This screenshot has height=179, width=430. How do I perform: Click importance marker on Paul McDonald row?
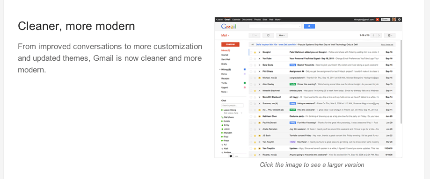tap(259, 122)
